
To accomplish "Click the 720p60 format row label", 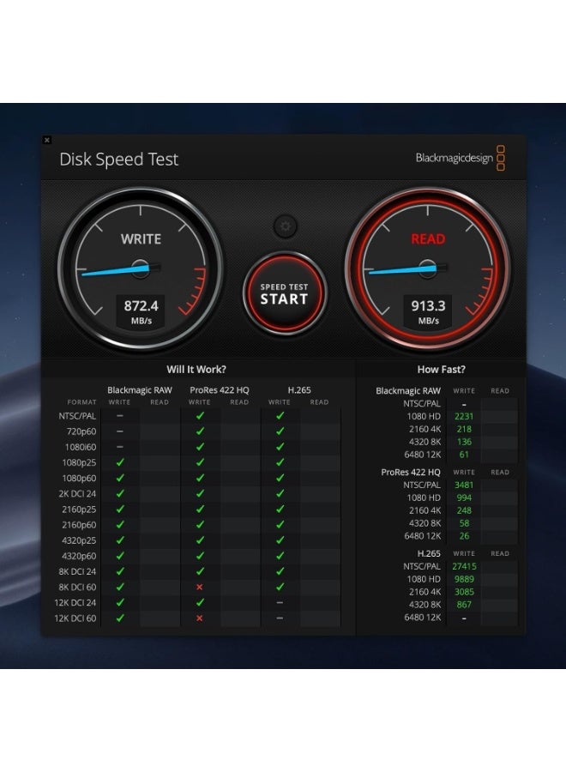I will (81, 431).
